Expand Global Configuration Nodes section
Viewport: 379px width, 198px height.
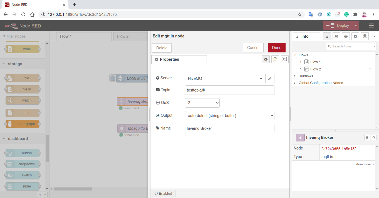tap(295, 83)
